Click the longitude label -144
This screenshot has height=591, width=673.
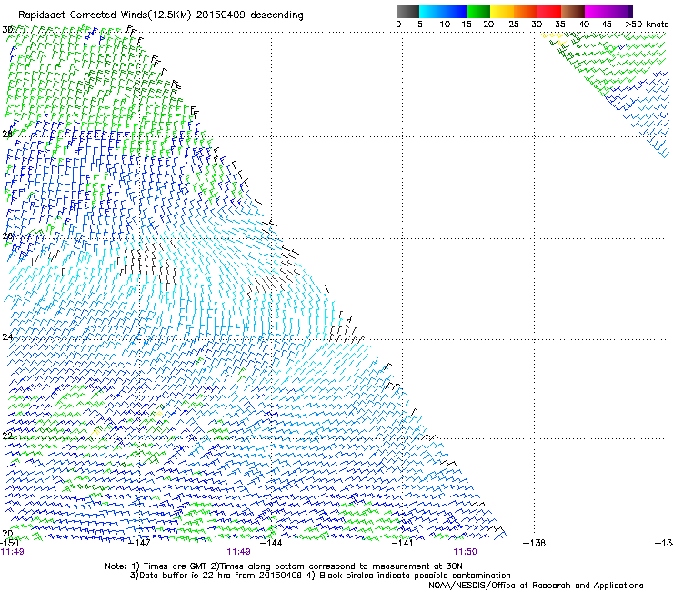pyautogui.click(x=272, y=543)
